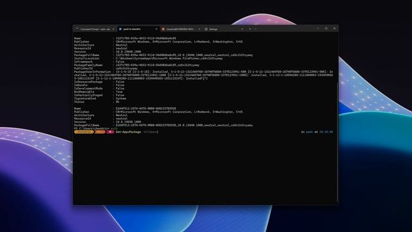Click the pink error status prompt segment

tap(110, 132)
